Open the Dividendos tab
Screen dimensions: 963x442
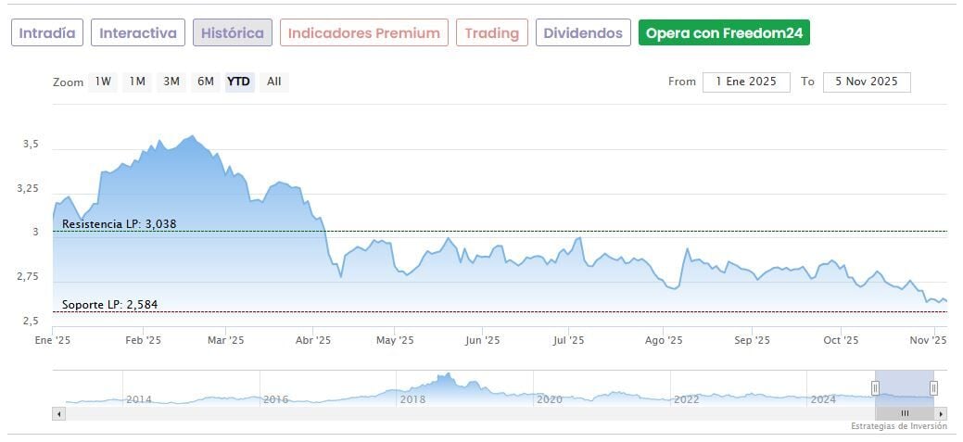pos(583,33)
